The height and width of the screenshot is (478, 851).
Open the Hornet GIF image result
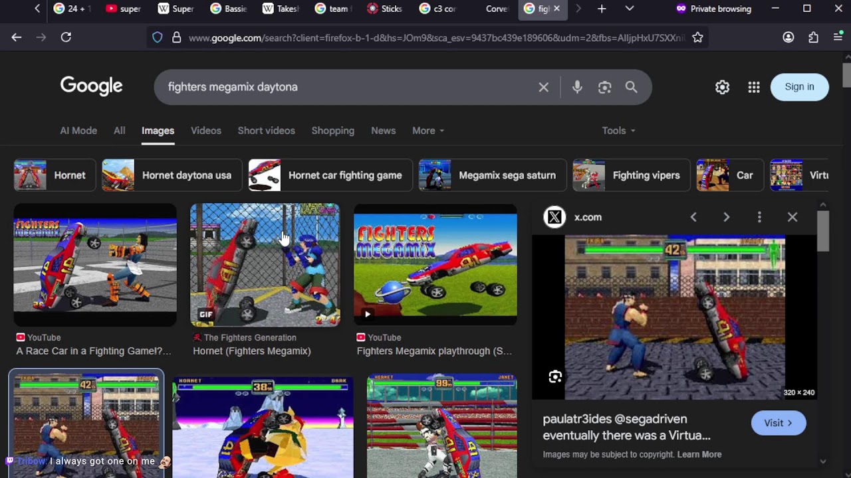[265, 265]
